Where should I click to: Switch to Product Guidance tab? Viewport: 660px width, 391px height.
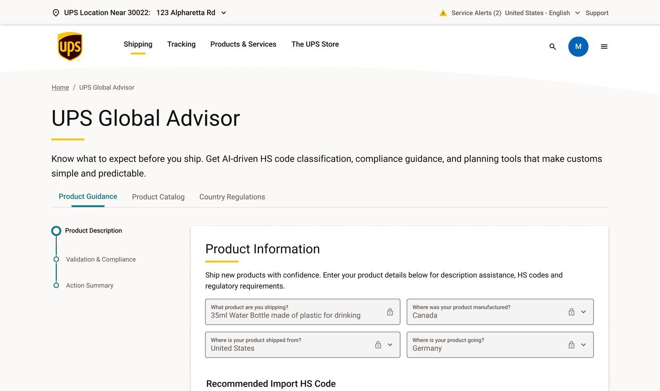click(88, 196)
